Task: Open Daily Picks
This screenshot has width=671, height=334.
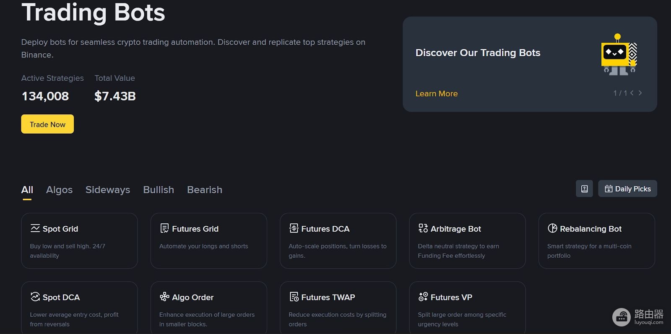Action: click(x=627, y=189)
